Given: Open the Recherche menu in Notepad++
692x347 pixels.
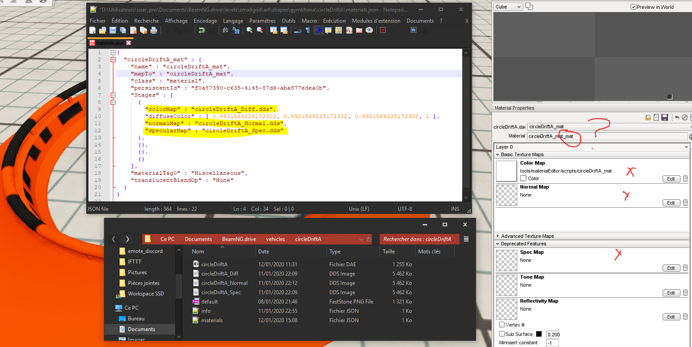Looking at the screenshot, I should coord(146,21).
